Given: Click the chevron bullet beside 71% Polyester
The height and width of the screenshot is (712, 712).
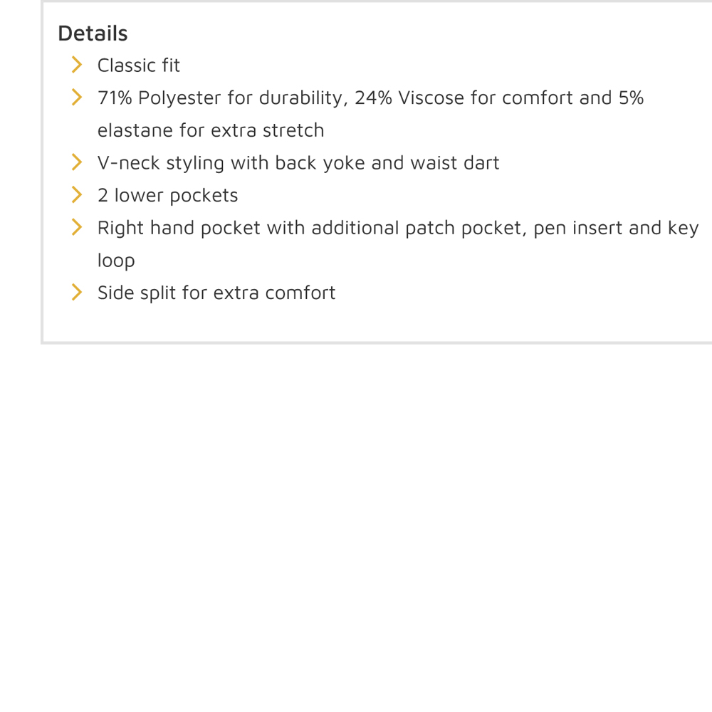Looking at the screenshot, I should pos(77,97).
